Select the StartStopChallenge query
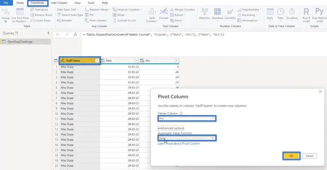The width and height of the screenshot is (327, 170). tap(25, 42)
